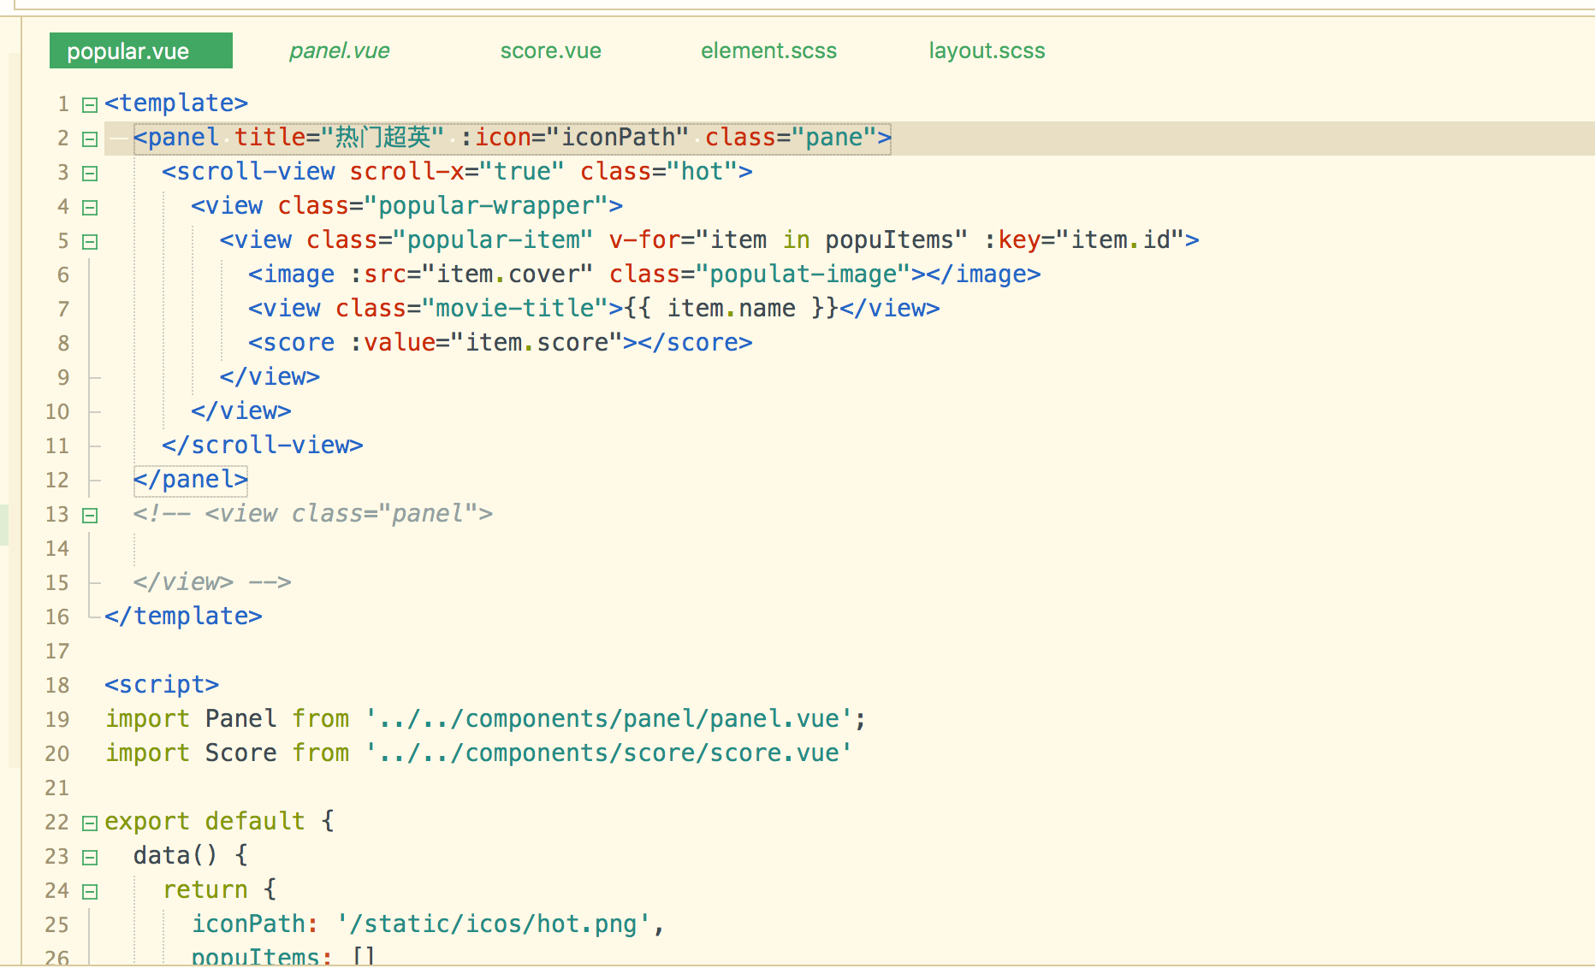Place cursor on :key="item.id" attribute
Image resolution: width=1595 pixels, height=968 pixels.
coord(1084,239)
